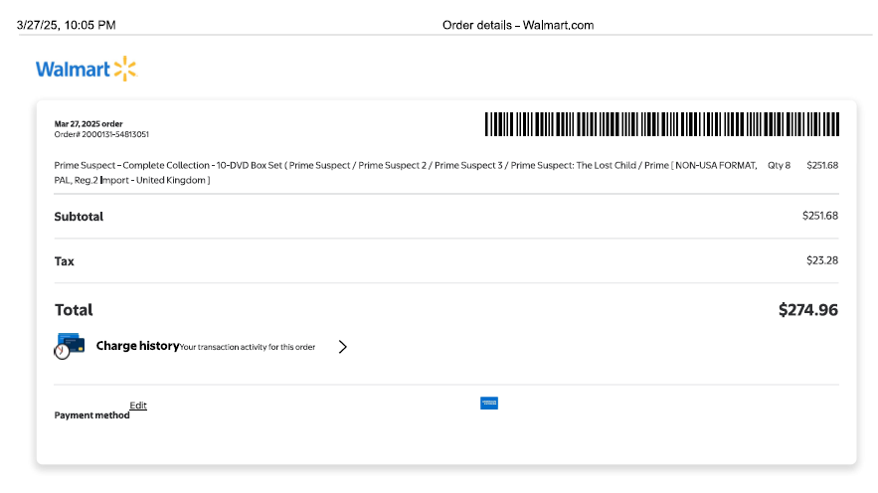Click the Subtotal label
878x493 pixels.
click(79, 217)
